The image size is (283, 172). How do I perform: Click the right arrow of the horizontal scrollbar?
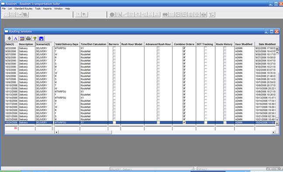point(273,132)
